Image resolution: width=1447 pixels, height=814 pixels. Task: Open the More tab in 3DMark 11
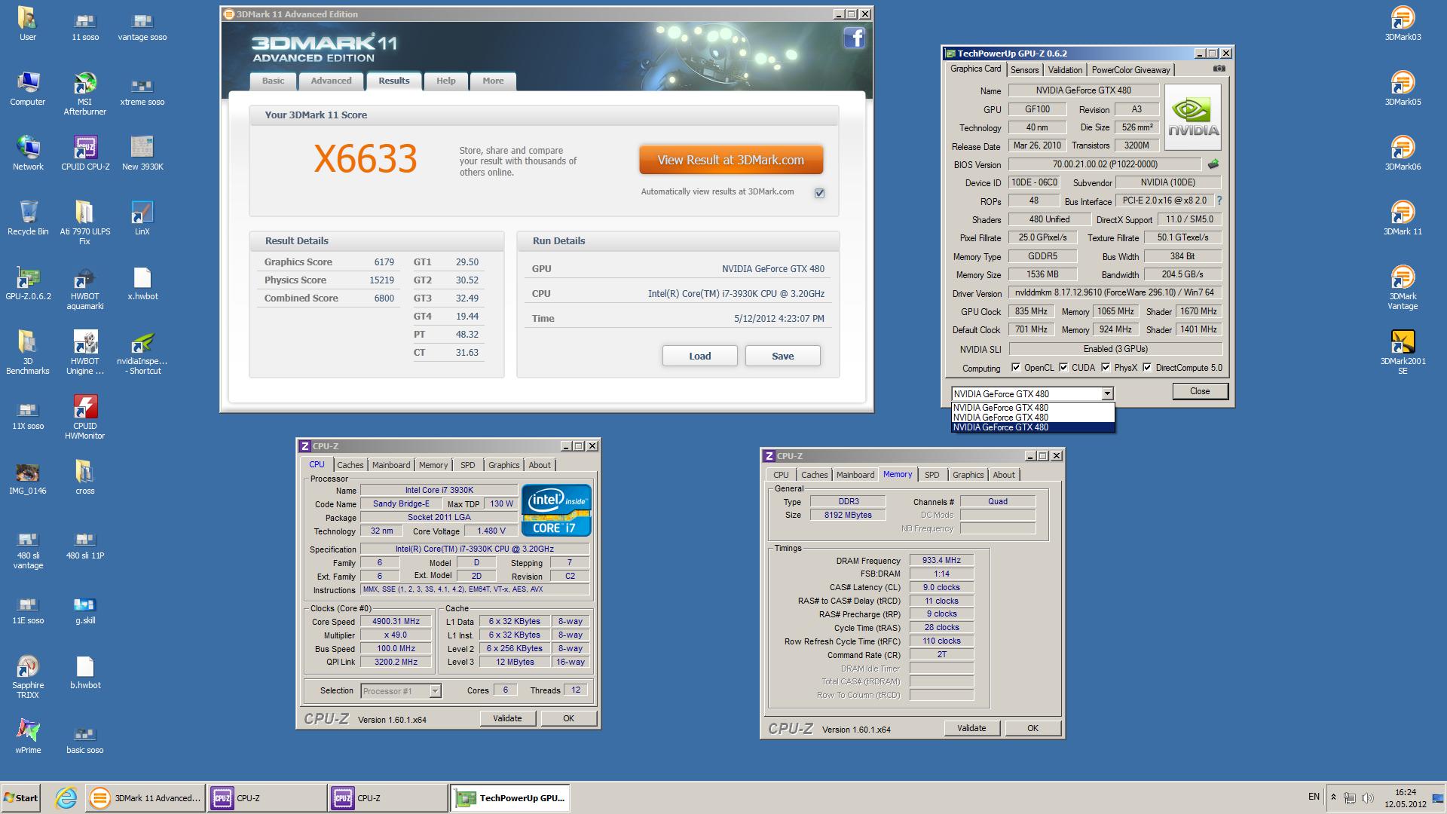[x=493, y=81]
